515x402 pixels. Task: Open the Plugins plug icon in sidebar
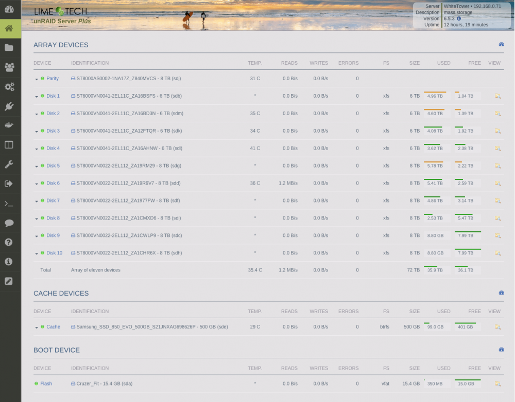[x=9, y=106]
